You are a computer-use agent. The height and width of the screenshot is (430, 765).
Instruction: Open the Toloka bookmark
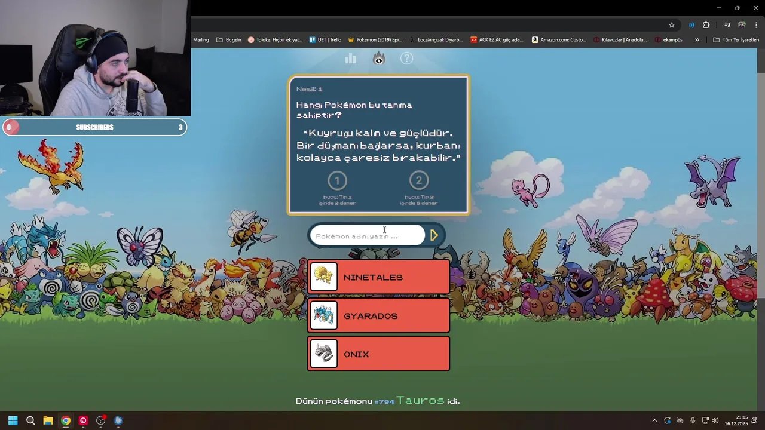[x=276, y=40]
